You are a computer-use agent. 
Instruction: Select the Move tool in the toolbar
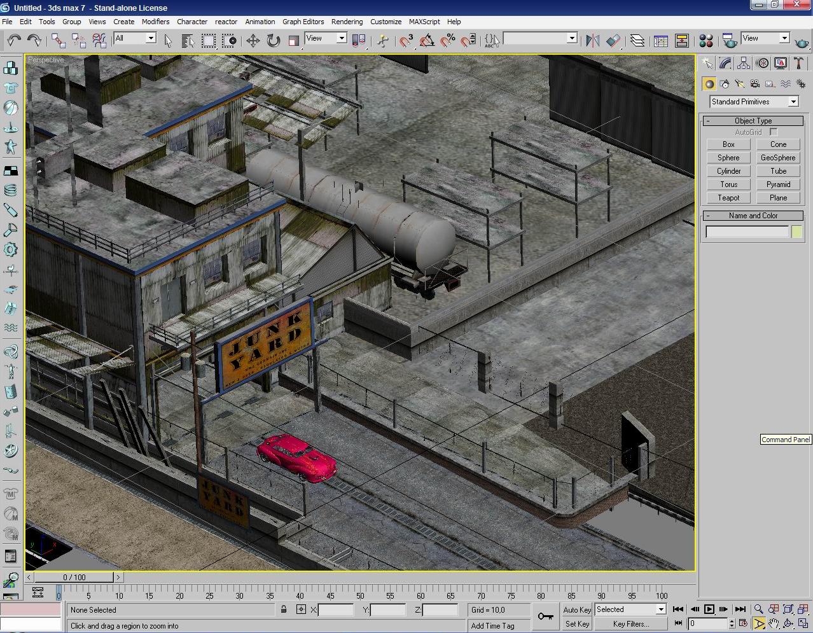click(x=253, y=41)
